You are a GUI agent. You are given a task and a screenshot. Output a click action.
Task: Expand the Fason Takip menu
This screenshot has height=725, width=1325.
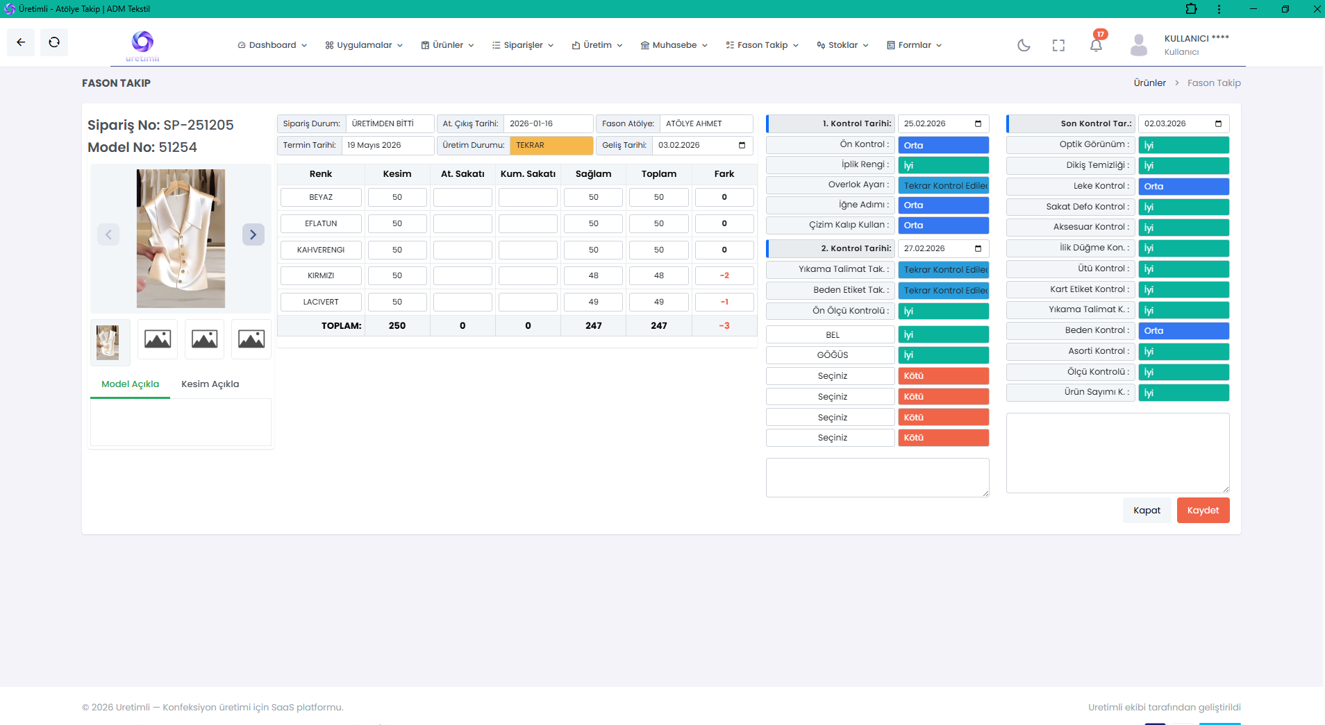pos(762,45)
